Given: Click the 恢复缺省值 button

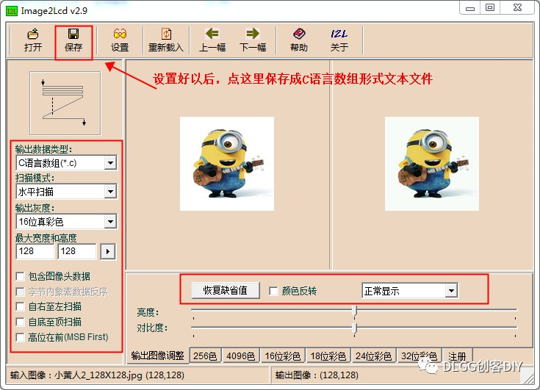Looking at the screenshot, I should pos(226,291).
